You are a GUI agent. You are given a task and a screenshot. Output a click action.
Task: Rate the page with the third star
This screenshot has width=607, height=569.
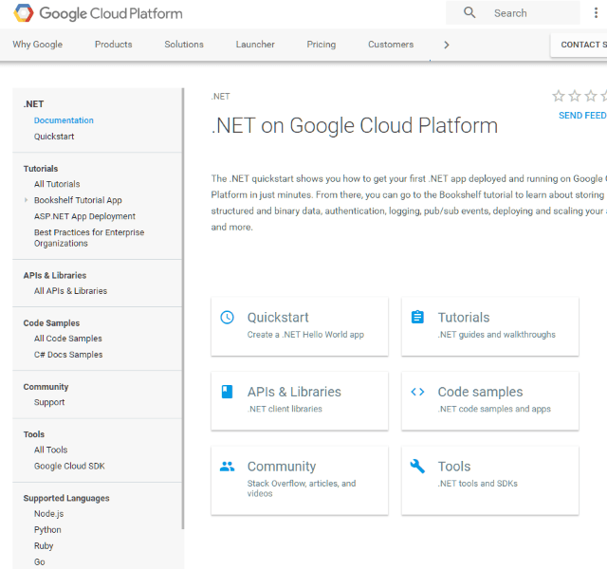click(591, 96)
